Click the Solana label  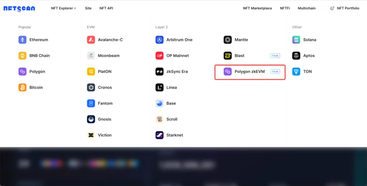click(310, 40)
